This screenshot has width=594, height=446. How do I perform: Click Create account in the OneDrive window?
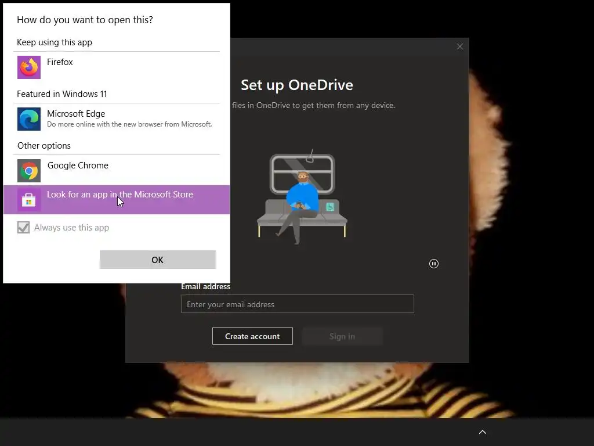(x=252, y=336)
